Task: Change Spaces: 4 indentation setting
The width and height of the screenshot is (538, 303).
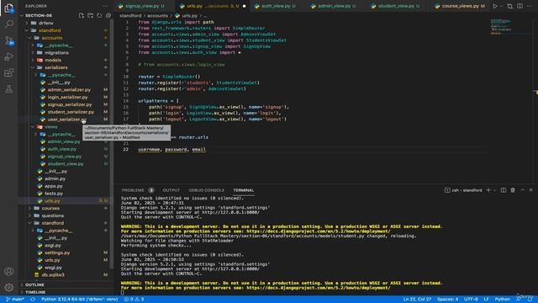Action: coord(447,300)
